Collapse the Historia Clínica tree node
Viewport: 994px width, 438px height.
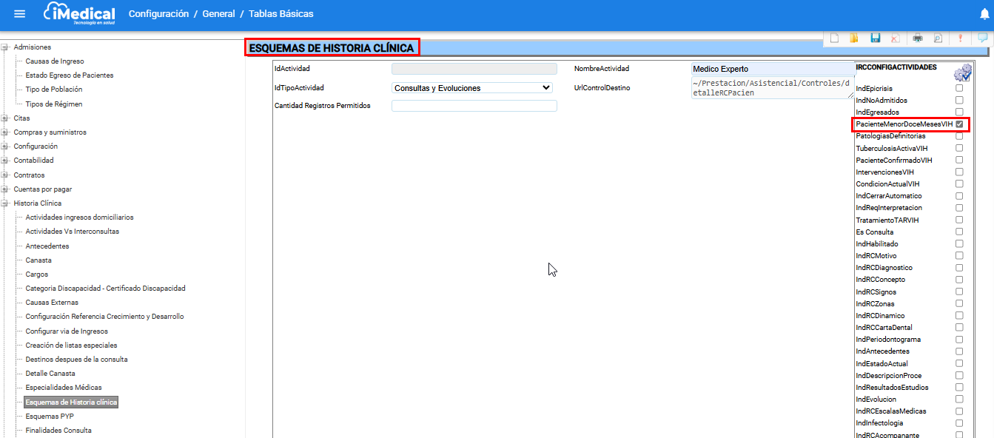[5, 203]
